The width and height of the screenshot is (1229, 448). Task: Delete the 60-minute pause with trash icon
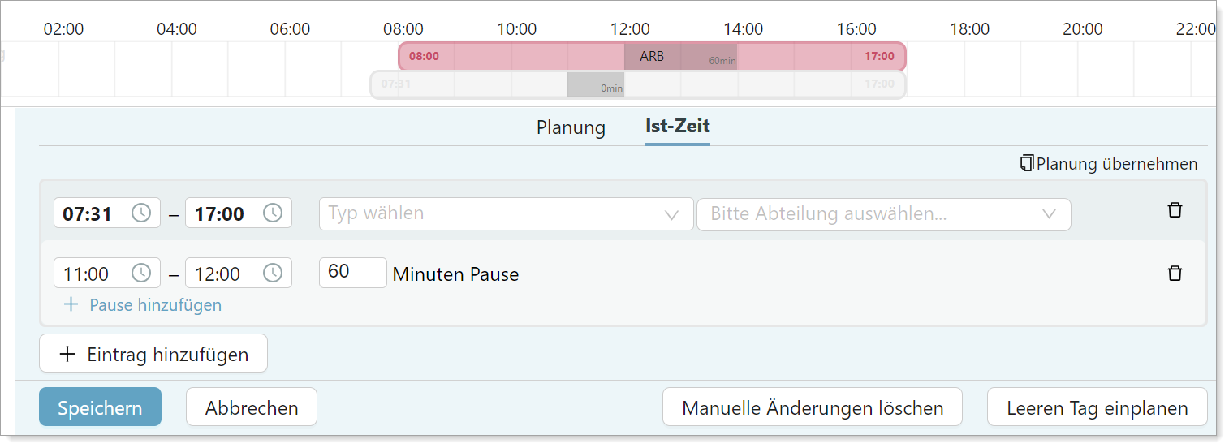click(x=1175, y=273)
